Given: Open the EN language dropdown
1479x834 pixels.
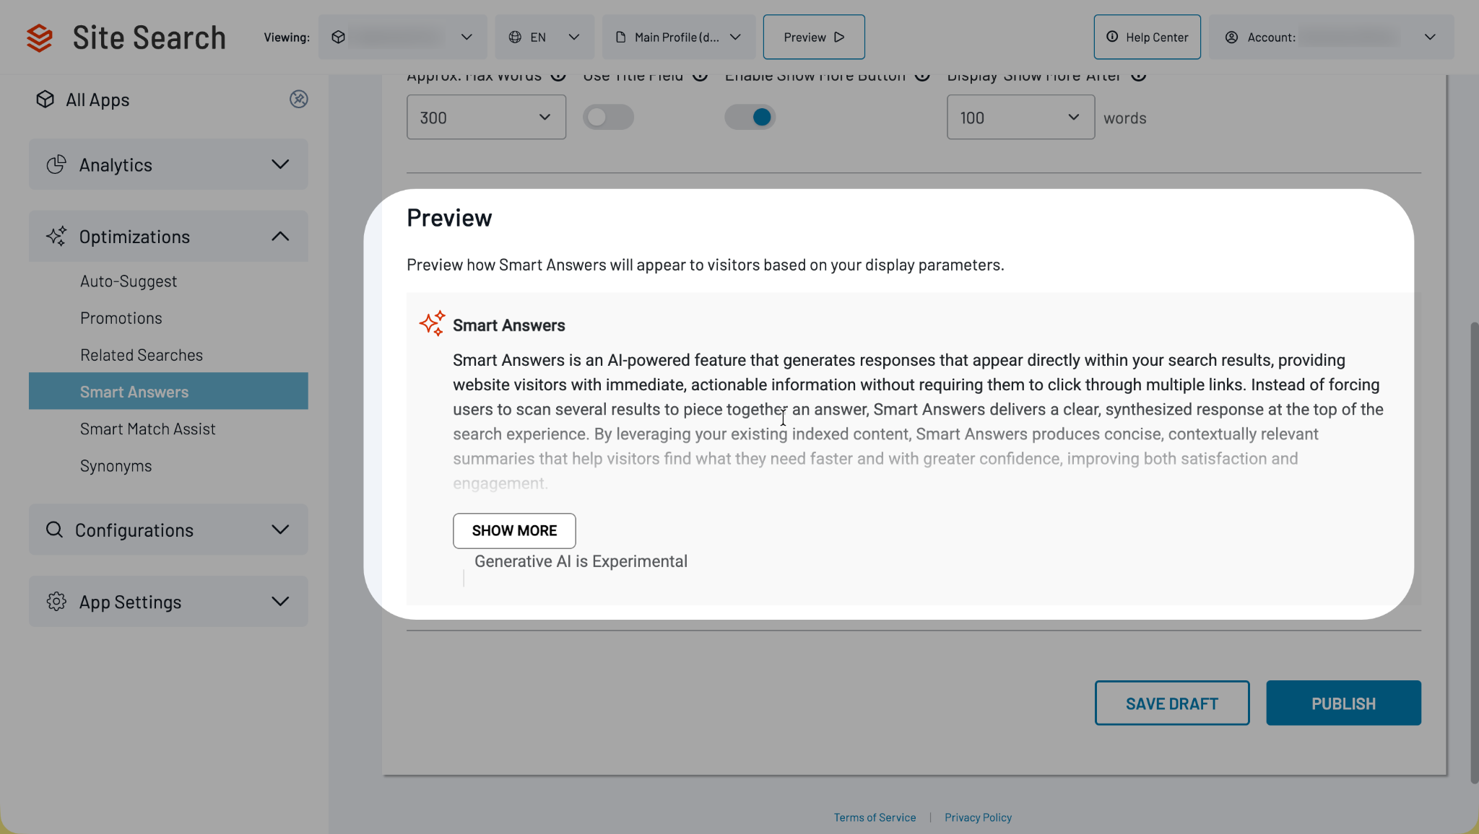Looking at the screenshot, I should click(545, 37).
